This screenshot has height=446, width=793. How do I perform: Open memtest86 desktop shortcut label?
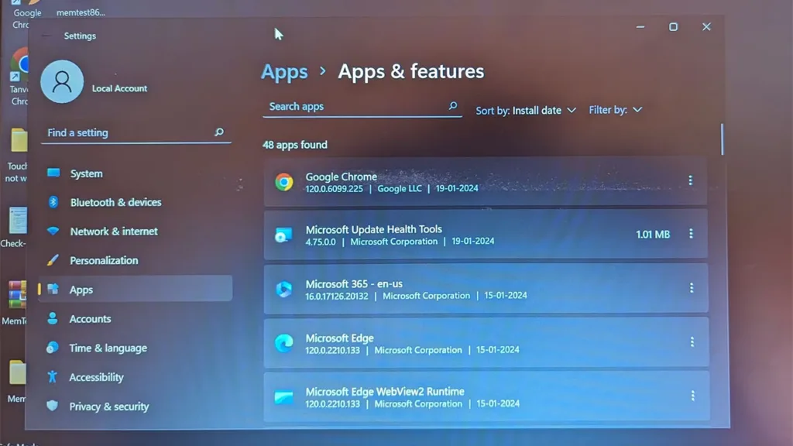click(81, 12)
